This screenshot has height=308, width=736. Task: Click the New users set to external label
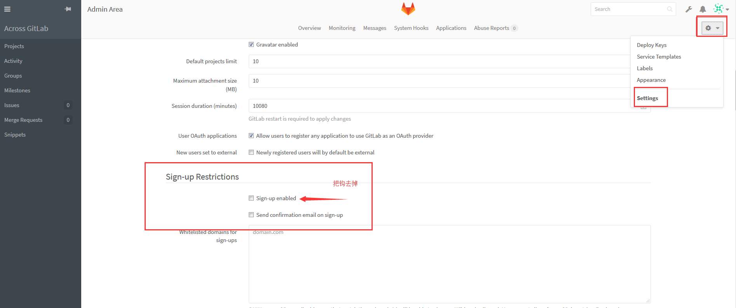pos(206,152)
